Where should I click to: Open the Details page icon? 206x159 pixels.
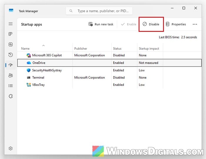[11, 86]
